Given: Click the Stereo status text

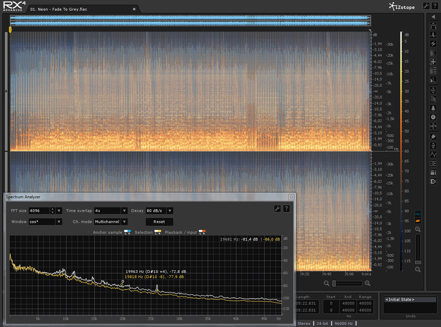Looking at the screenshot, I should [304, 324].
